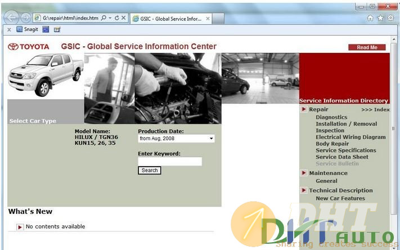Click the red arrow beside Maintenance
The image size is (400, 250).
[x=304, y=173]
